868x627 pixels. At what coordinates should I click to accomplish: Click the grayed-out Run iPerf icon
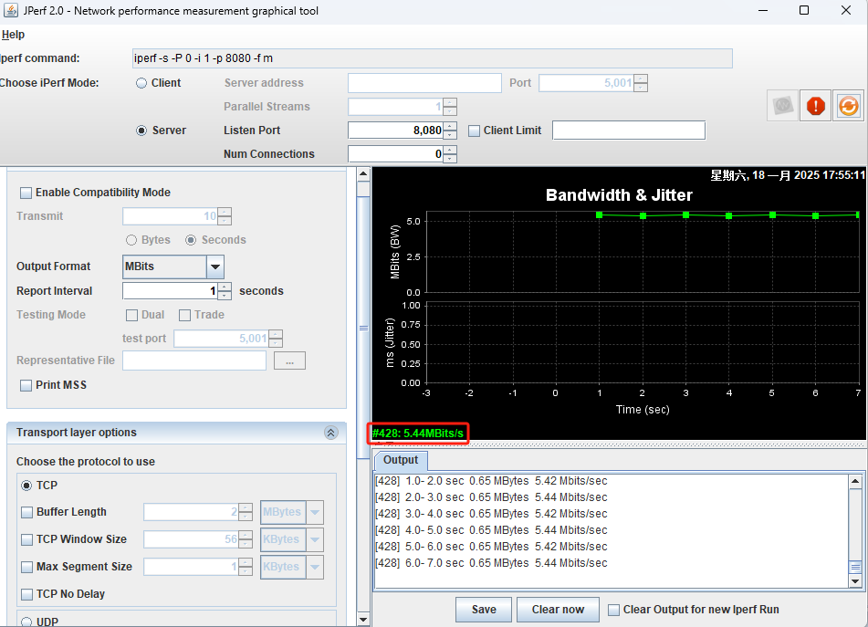782,106
